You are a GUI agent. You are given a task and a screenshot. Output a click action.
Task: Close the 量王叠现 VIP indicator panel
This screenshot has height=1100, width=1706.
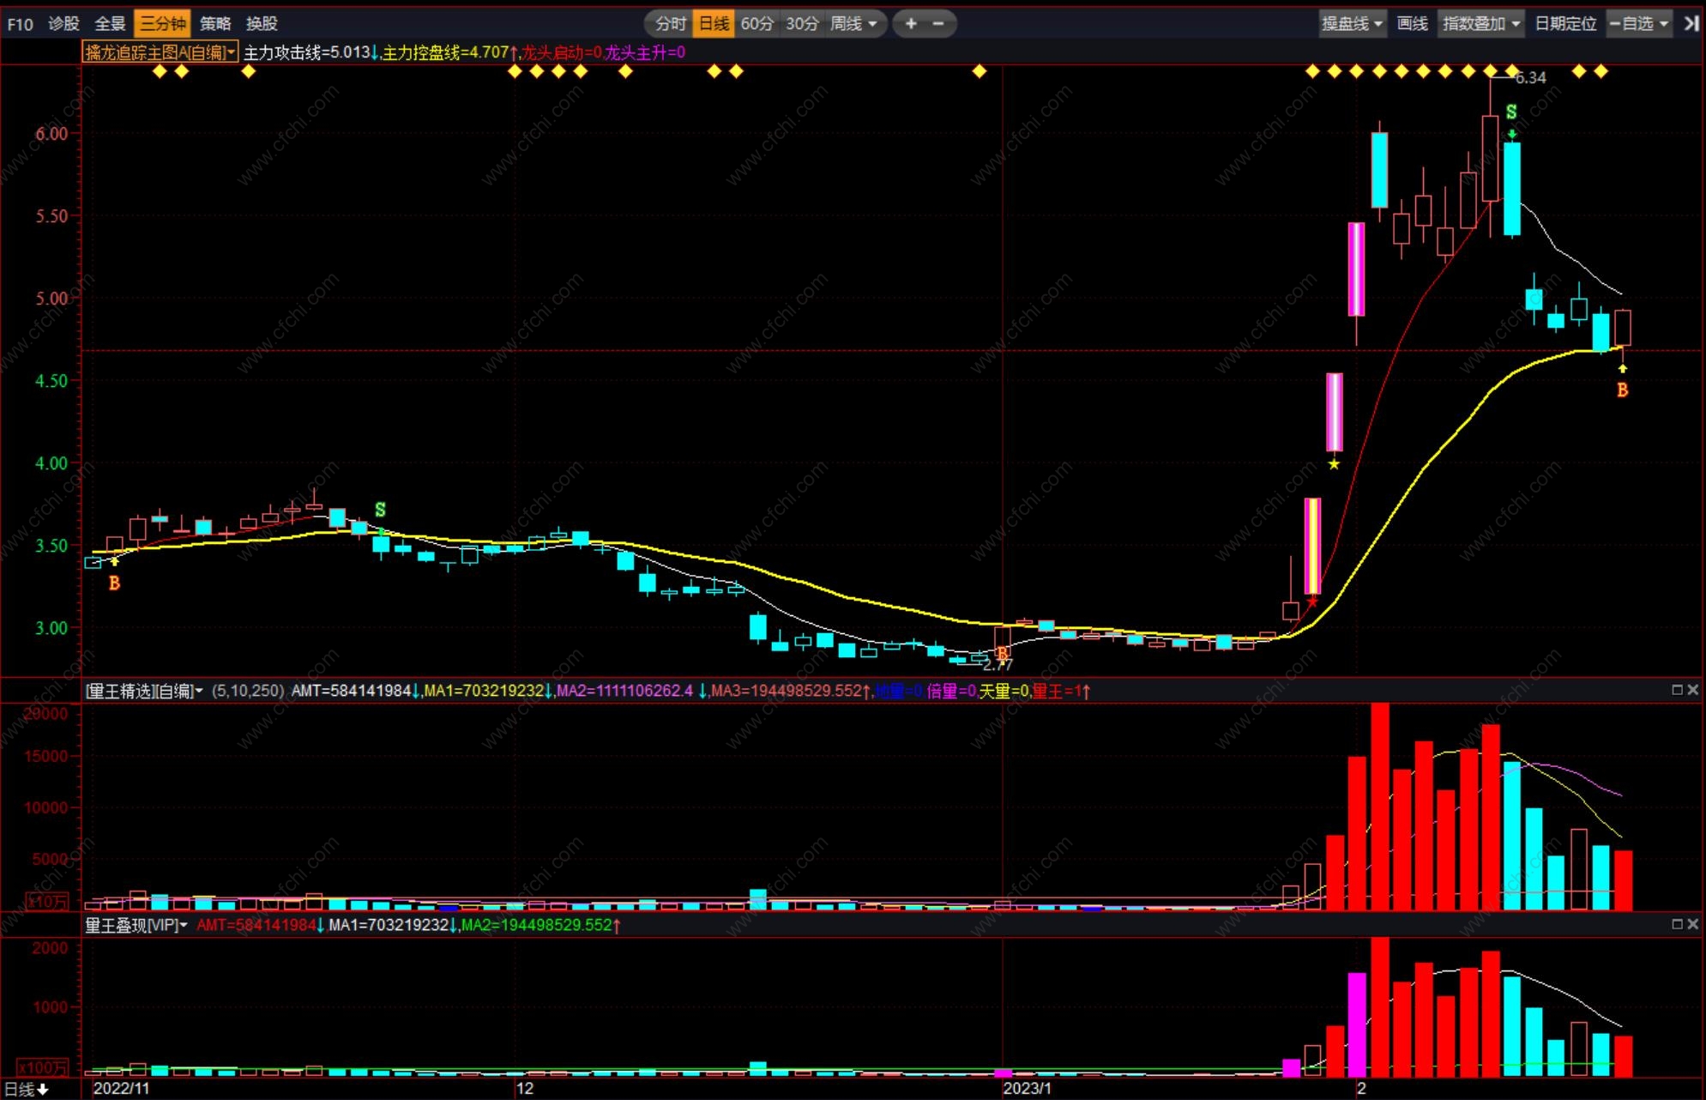click(1693, 924)
